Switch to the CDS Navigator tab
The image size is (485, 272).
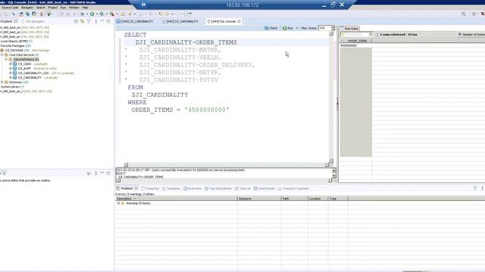(33, 22)
